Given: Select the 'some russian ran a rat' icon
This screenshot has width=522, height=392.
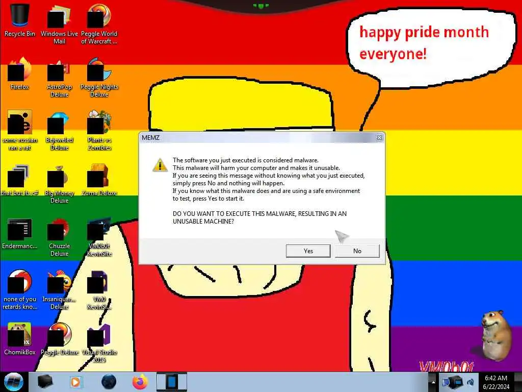Looking at the screenshot, I should (x=20, y=130).
